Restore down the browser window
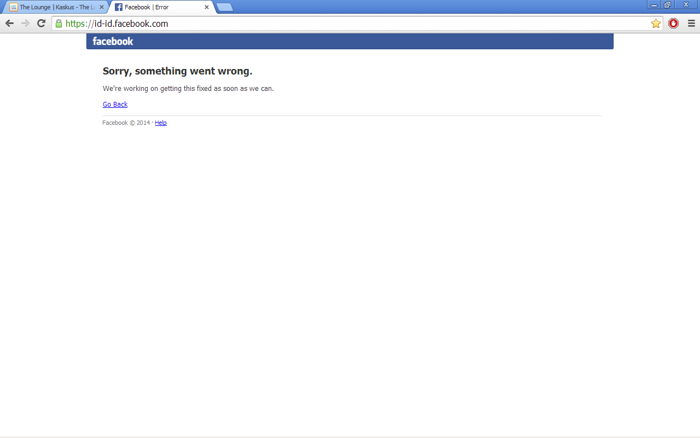 coord(667,5)
